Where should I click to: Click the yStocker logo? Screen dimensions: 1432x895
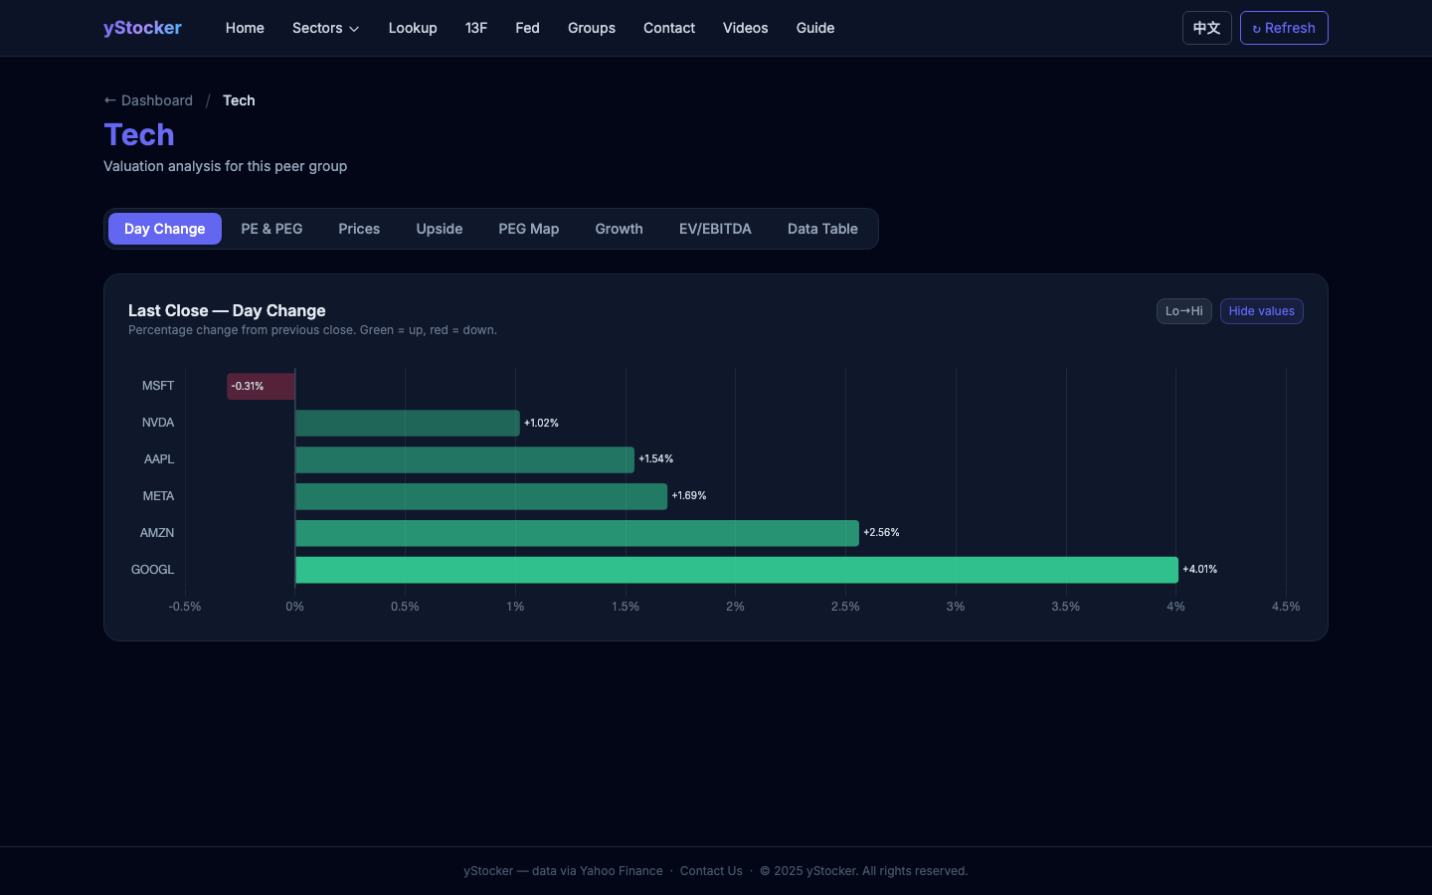142,28
